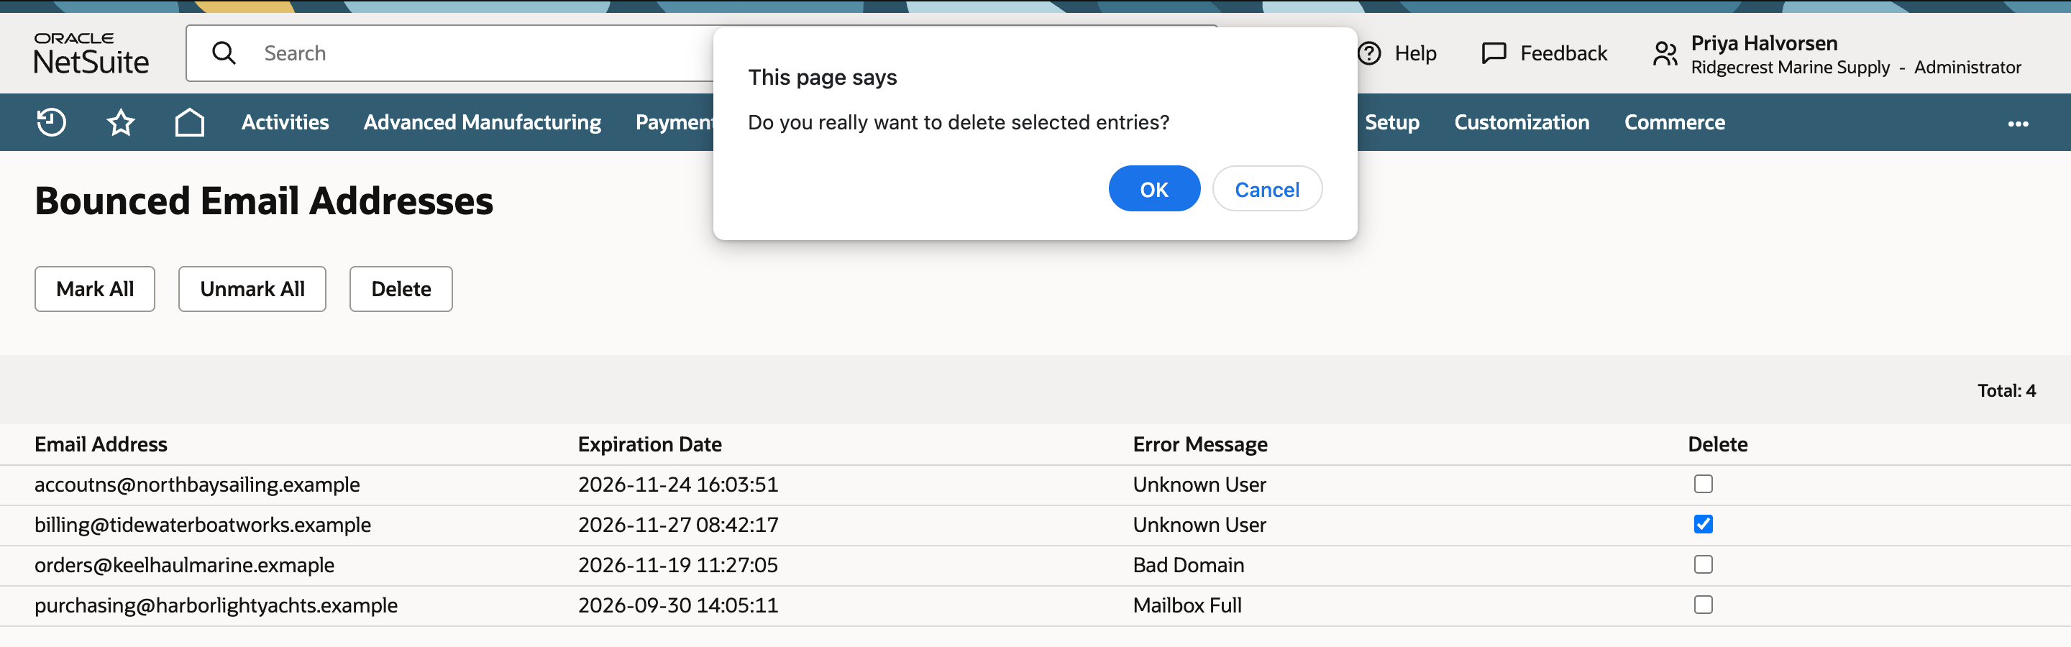Select the accoutns@northbaysailing.example address

click(197, 485)
